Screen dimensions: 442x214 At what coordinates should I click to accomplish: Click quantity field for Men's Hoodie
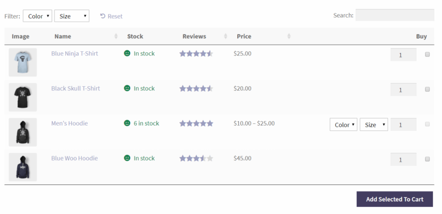(x=403, y=125)
